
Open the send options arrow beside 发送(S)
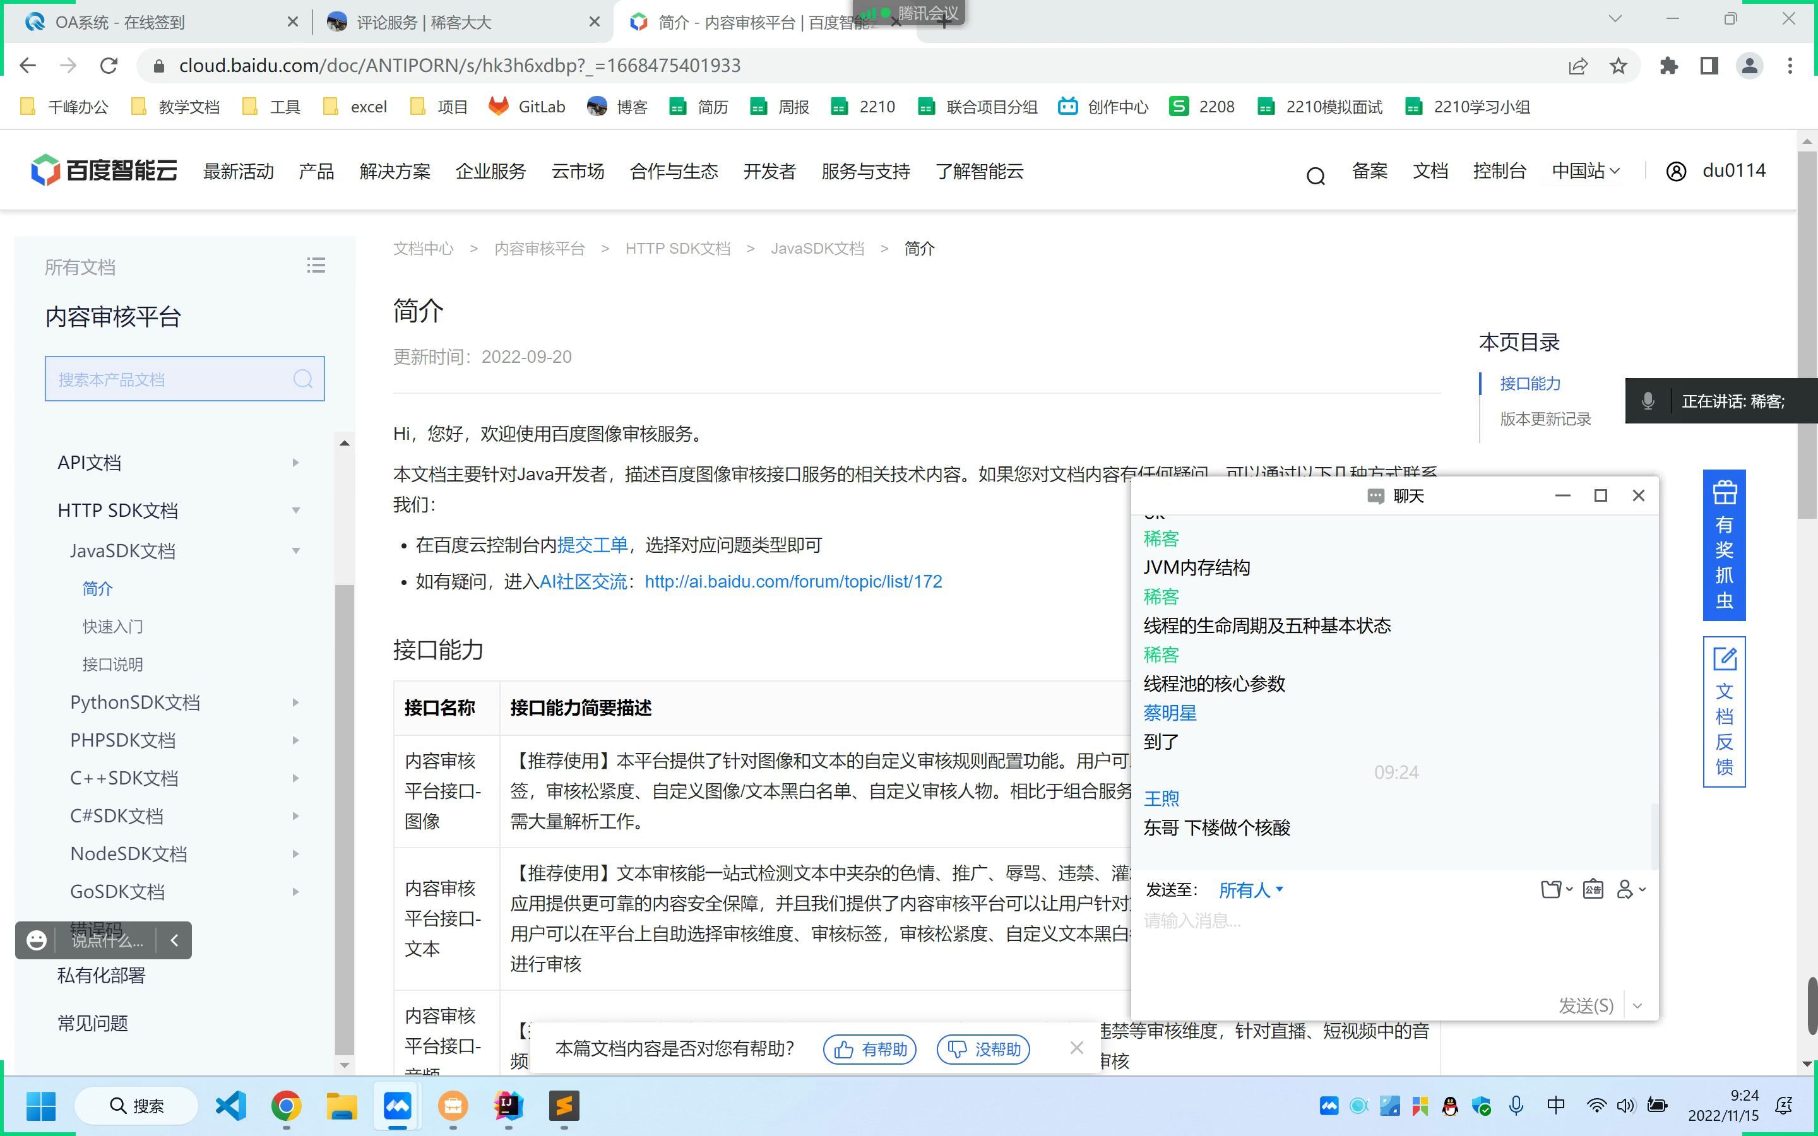pos(1637,1006)
